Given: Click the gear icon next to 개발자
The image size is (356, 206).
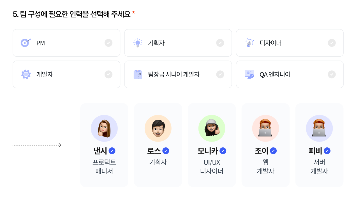Looking at the screenshot, I should pyautogui.click(x=26, y=74).
